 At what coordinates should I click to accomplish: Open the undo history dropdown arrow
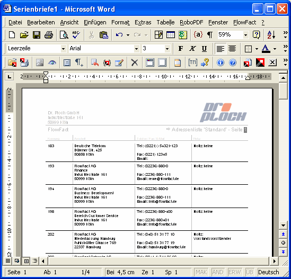click(x=128, y=35)
